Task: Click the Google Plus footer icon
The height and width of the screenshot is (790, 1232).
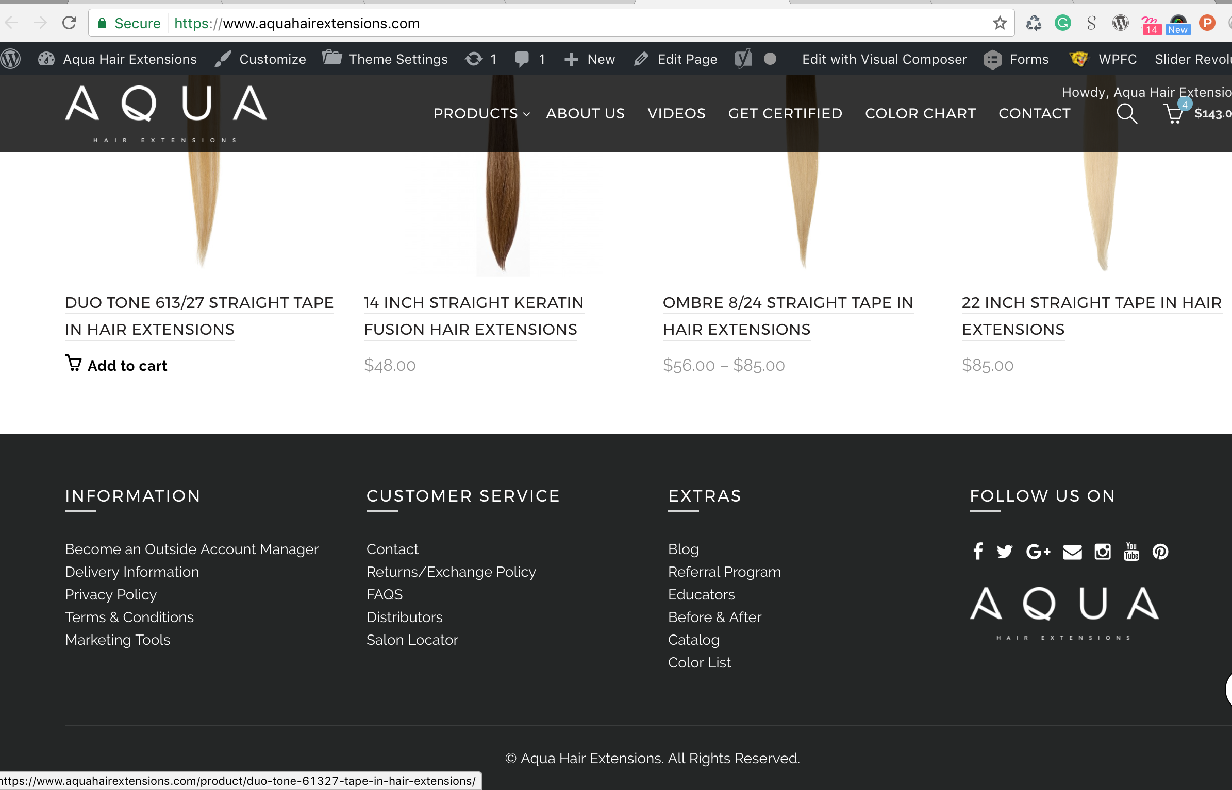Action: tap(1038, 552)
